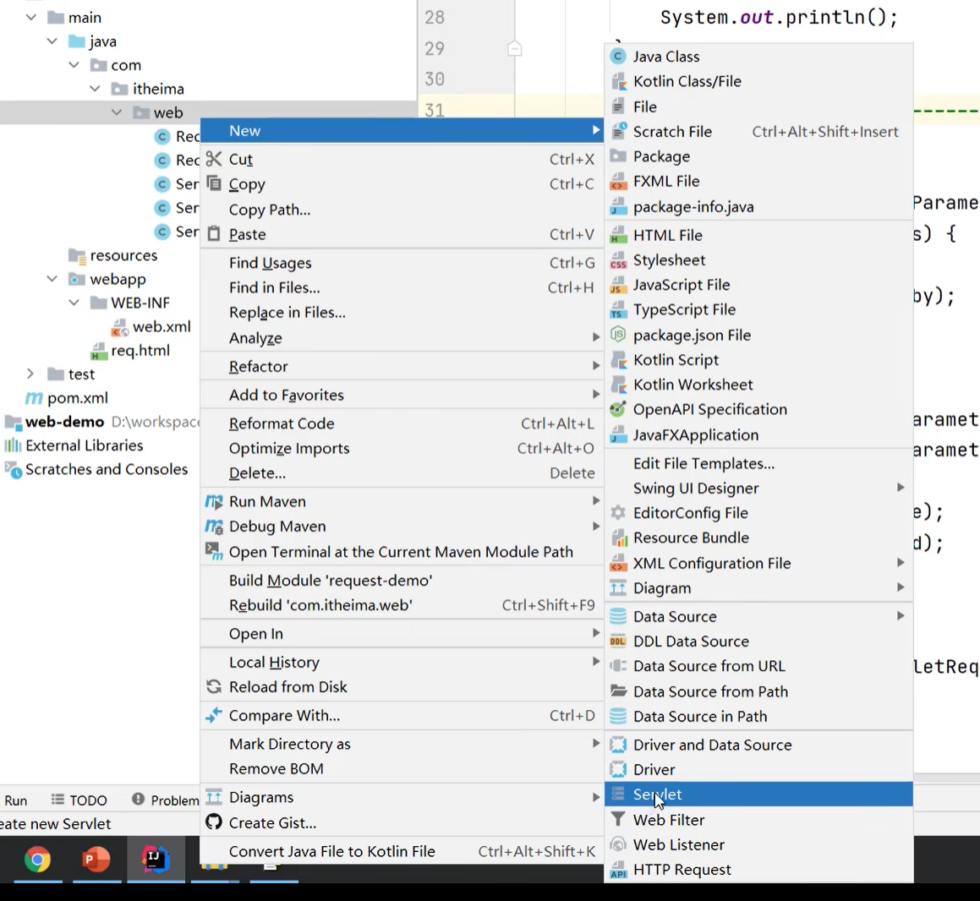Viewport: 980px width, 901px height.
Task: Choose Convert Java File to Kotlin File
Action: point(402,851)
